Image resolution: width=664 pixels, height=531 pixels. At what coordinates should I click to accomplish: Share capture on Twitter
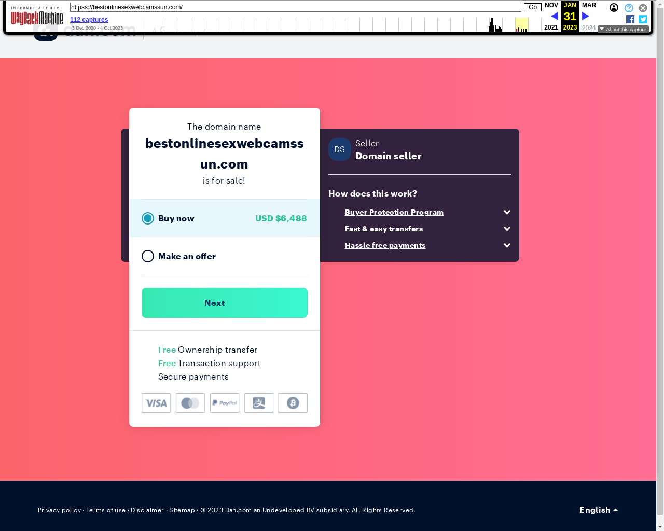643,19
